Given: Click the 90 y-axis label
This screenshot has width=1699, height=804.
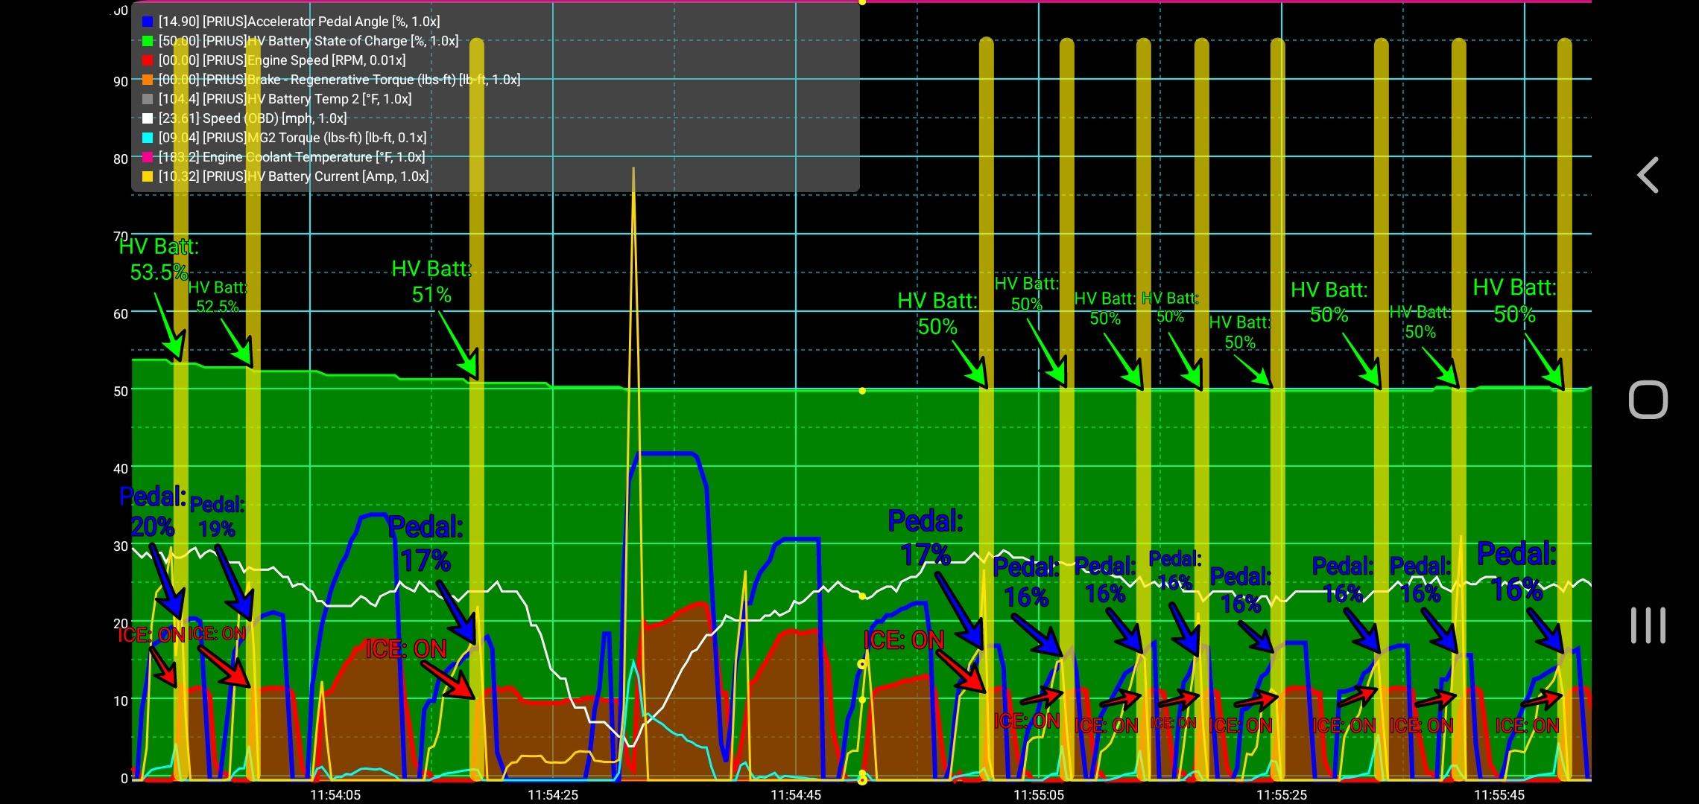Looking at the screenshot, I should click(x=121, y=81).
